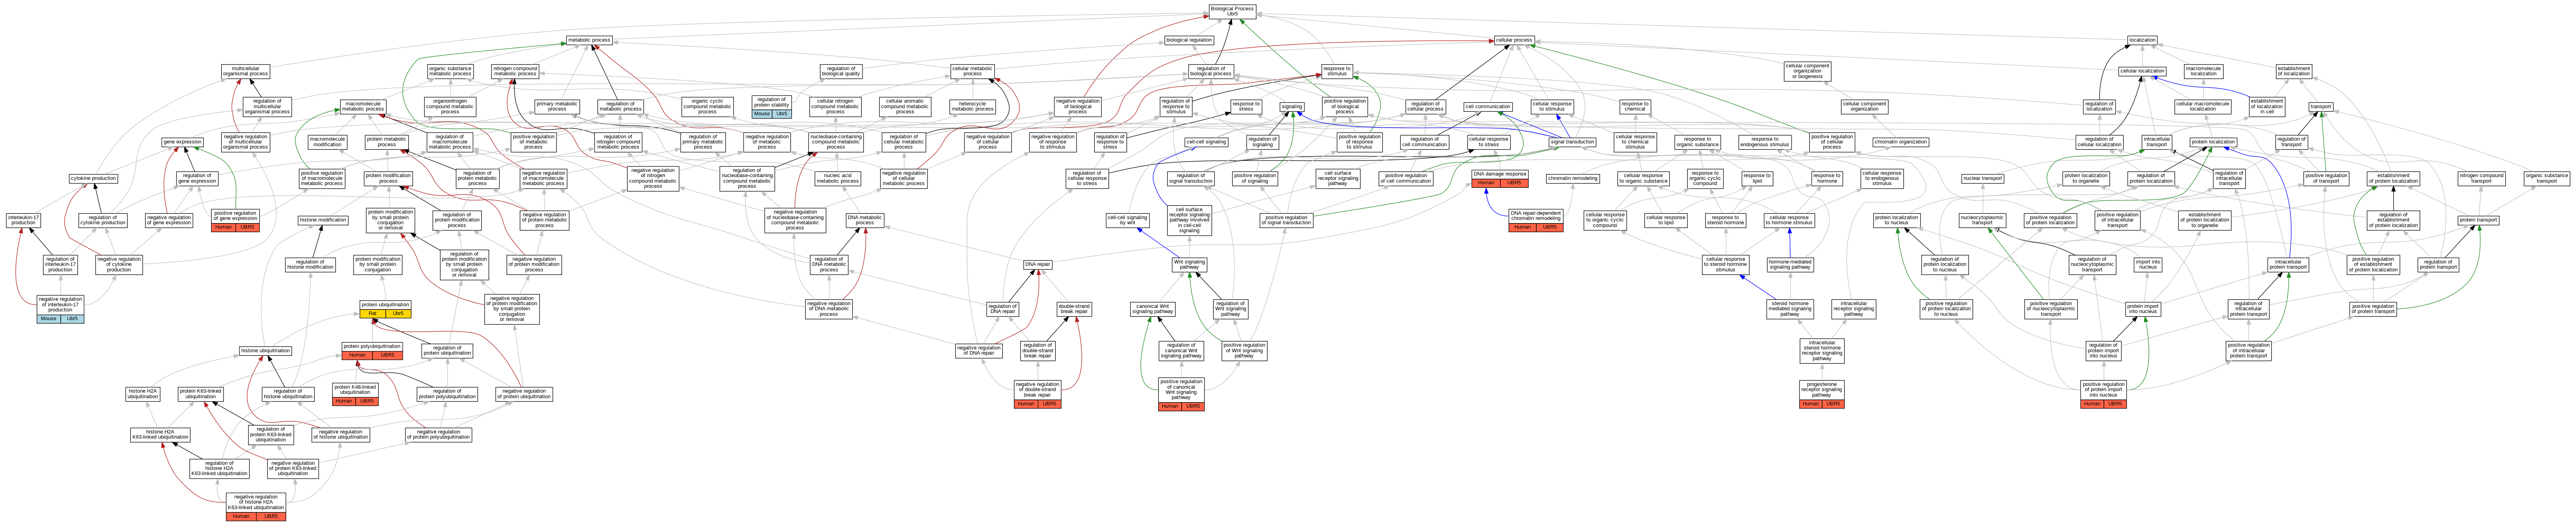Click the 'protein polyubiquitination' Human UBR5 node
Image resolution: width=2576 pixels, height=525 pixels.
[x=373, y=351]
